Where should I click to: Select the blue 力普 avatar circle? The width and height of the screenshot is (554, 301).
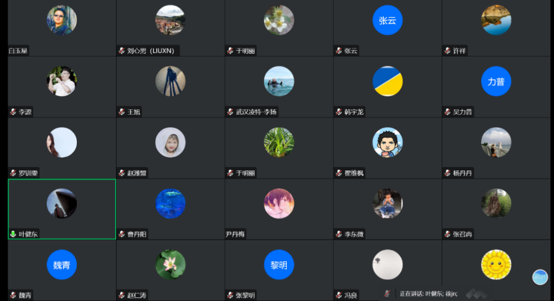(x=496, y=81)
